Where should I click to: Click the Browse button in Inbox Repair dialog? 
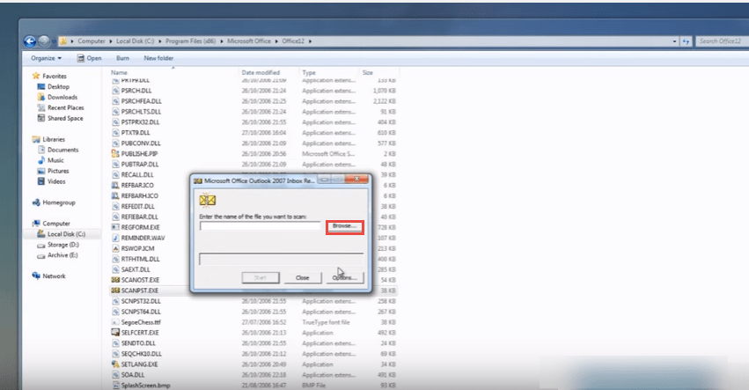[x=345, y=226]
